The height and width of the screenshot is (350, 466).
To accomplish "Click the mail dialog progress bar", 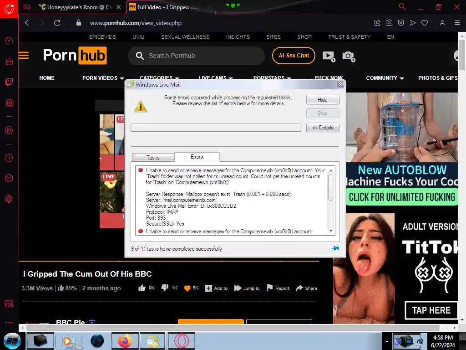I will point(216,128).
